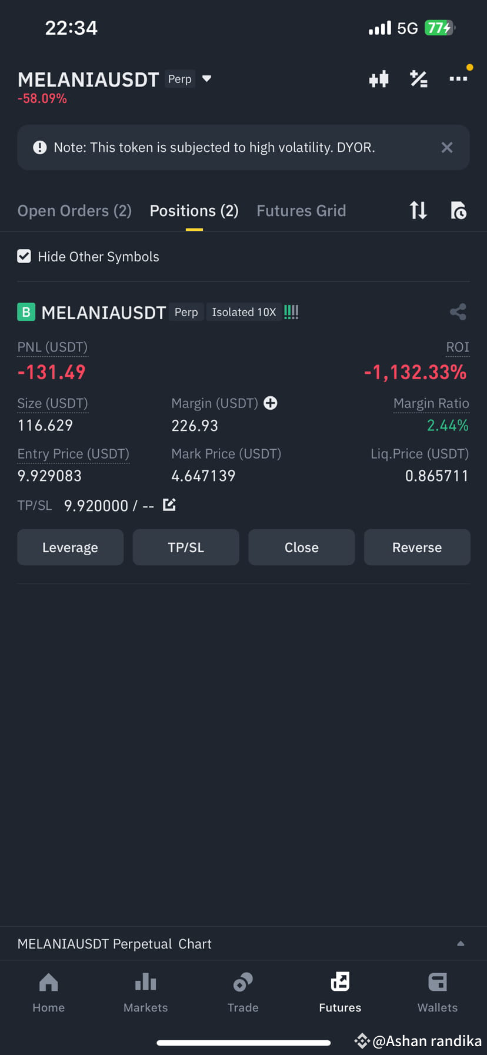487x1055 pixels.
Task: Open the funding rate percentage icon
Action: coord(419,79)
